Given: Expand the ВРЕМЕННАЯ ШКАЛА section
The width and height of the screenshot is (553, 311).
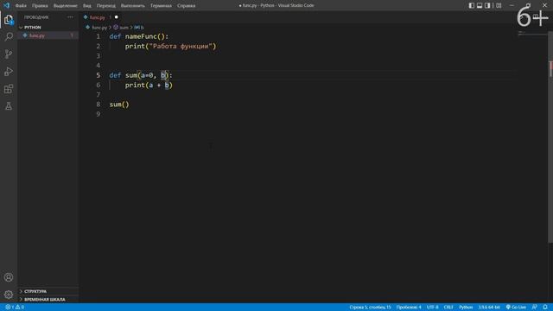Looking at the screenshot, I should [x=48, y=300].
